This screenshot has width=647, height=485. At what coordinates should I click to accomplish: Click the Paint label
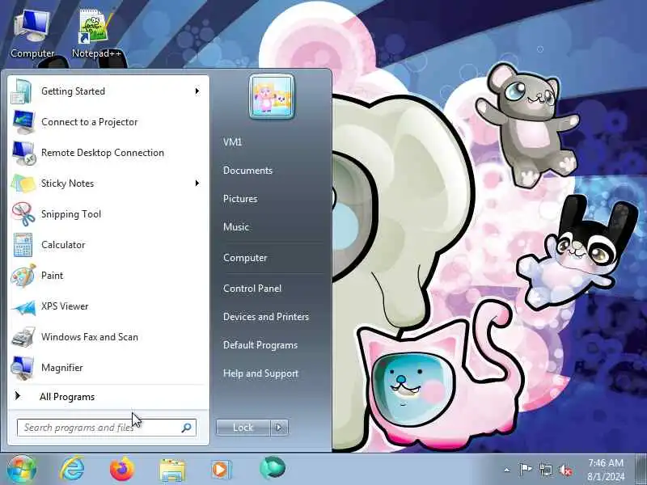pos(52,276)
